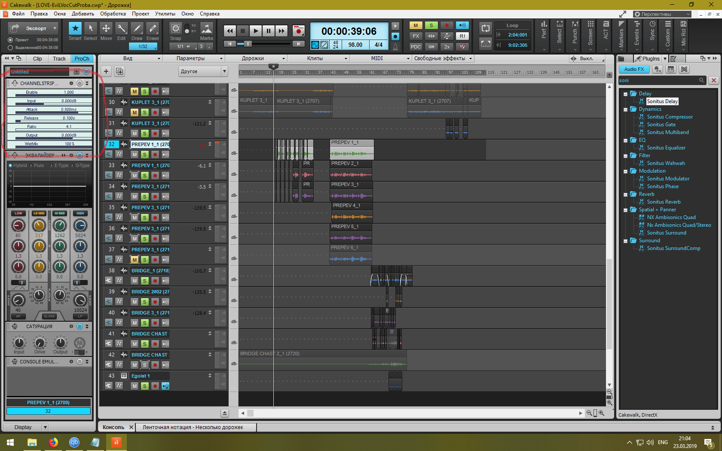Toggle loop on/off icon
Screen dimensions: 722x451
(x=486, y=28)
